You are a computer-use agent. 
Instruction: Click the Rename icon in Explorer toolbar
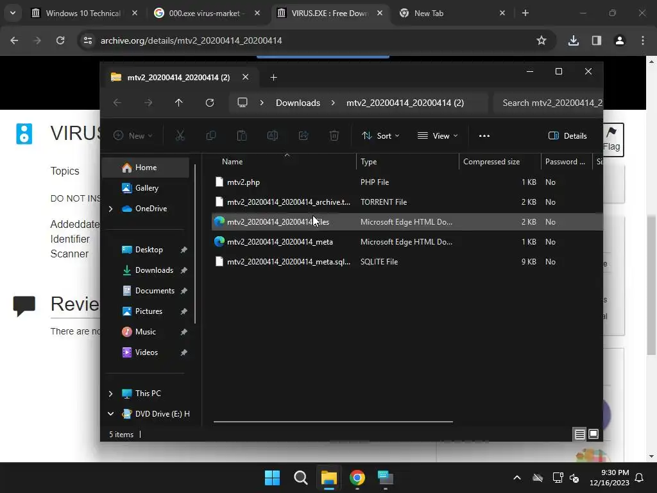point(272,135)
